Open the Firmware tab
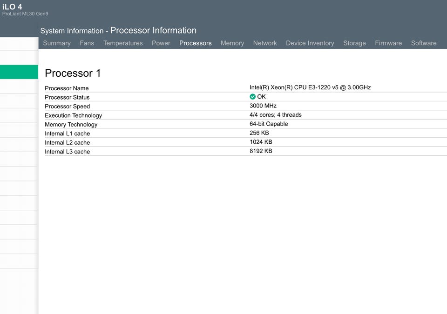Image resolution: width=447 pixels, height=314 pixels. click(388, 43)
